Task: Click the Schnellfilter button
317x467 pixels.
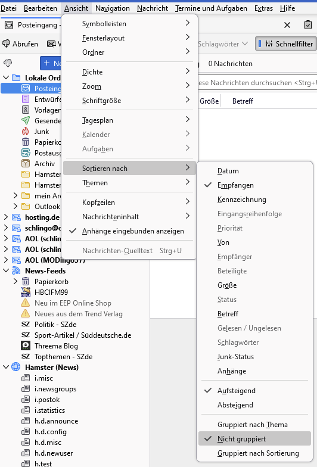Action: [x=286, y=44]
